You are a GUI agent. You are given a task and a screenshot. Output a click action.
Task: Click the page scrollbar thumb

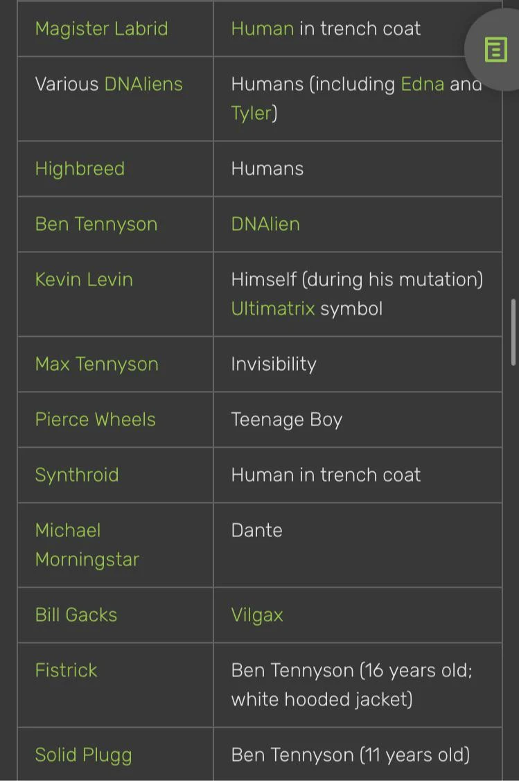coord(513,332)
